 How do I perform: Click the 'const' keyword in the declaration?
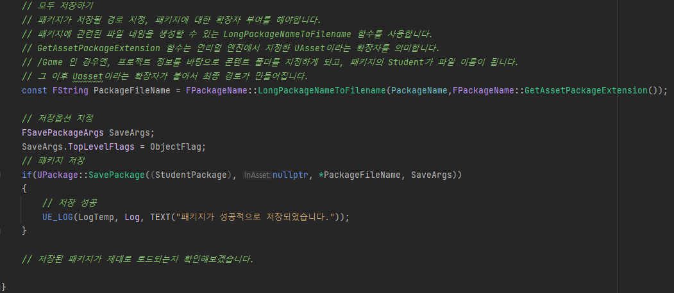coord(35,90)
